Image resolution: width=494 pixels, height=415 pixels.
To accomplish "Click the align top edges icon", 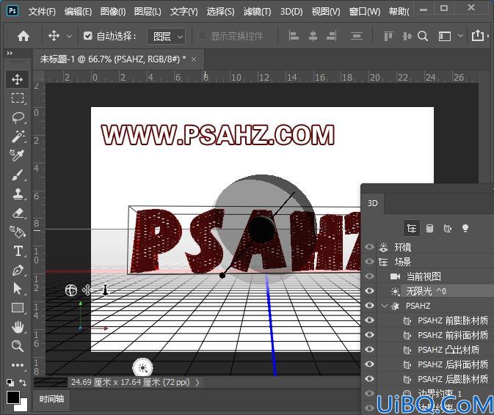I will (388, 36).
